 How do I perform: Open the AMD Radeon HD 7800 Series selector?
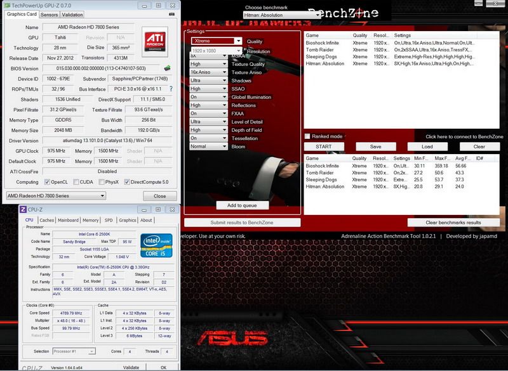(55, 196)
